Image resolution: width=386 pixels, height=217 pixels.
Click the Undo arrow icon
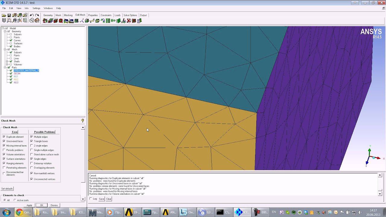32,15
